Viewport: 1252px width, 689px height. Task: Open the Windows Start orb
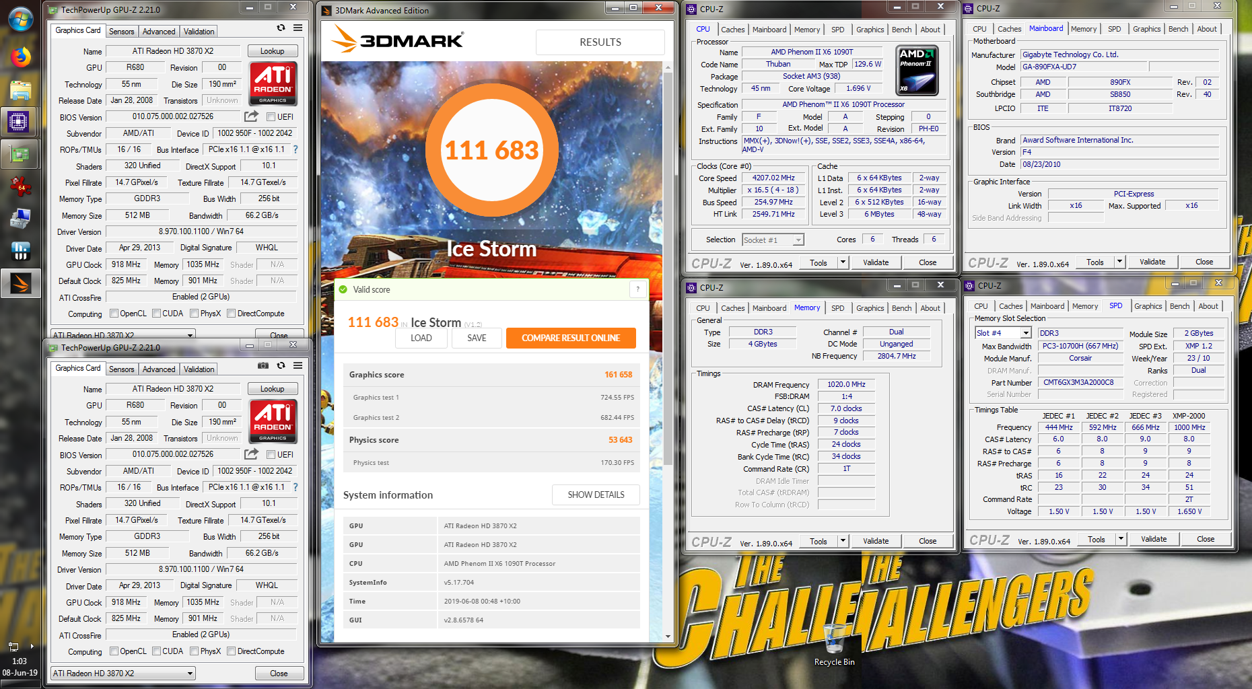click(x=20, y=18)
